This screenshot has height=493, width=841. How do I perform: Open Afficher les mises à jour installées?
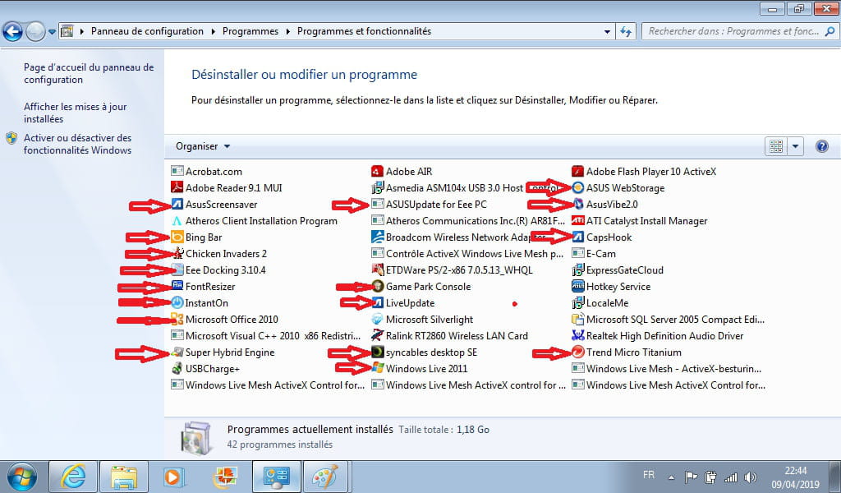75,113
